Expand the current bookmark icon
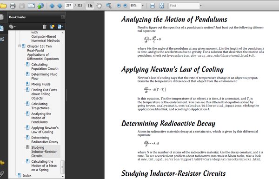 tap(60, 27)
